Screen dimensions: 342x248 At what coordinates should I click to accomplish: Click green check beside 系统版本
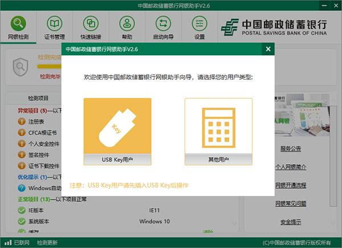22,221
